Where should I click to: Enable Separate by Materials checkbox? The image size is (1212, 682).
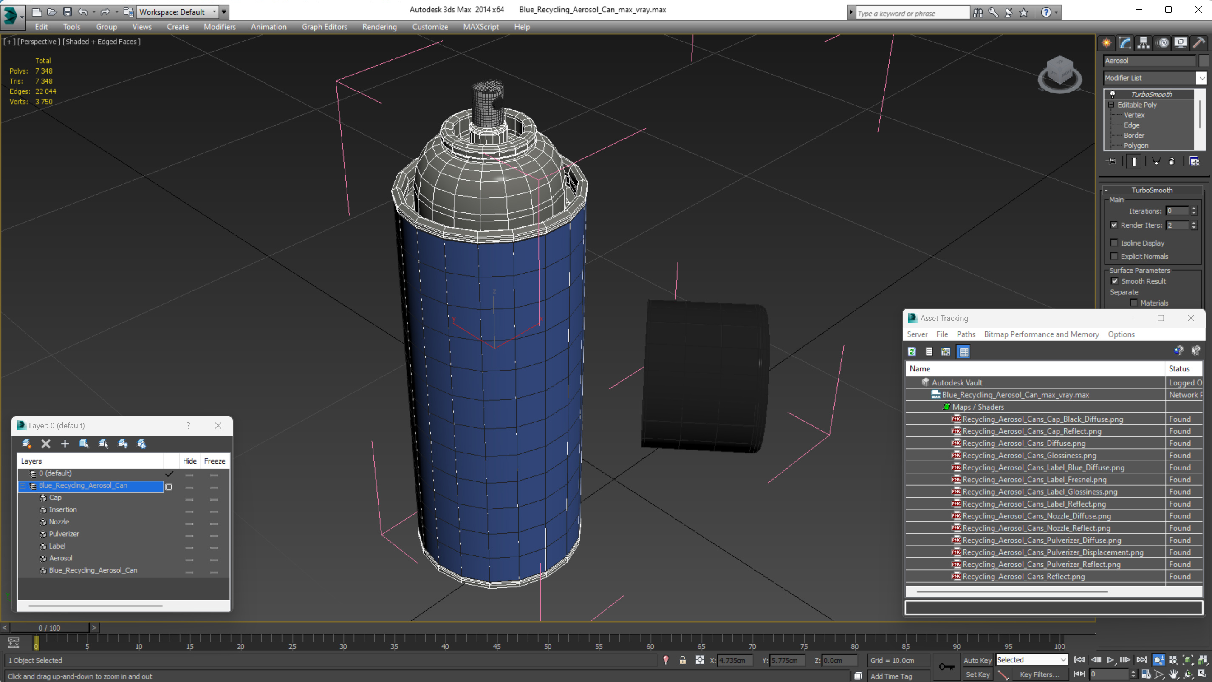pyautogui.click(x=1133, y=303)
